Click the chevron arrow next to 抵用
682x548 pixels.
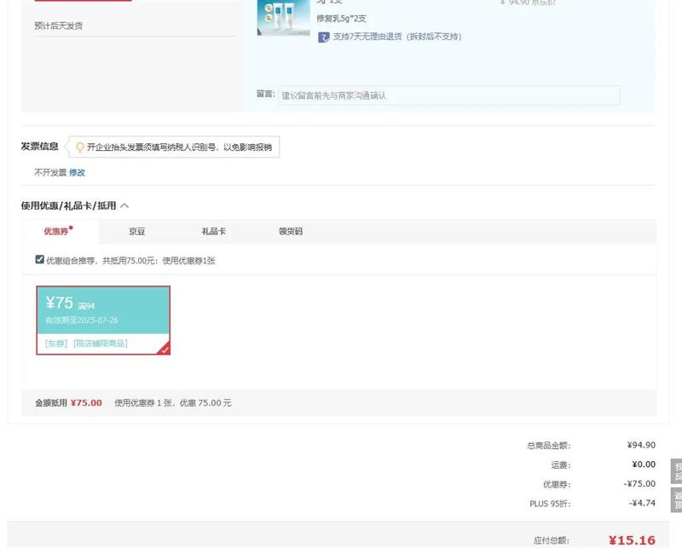[124, 205]
